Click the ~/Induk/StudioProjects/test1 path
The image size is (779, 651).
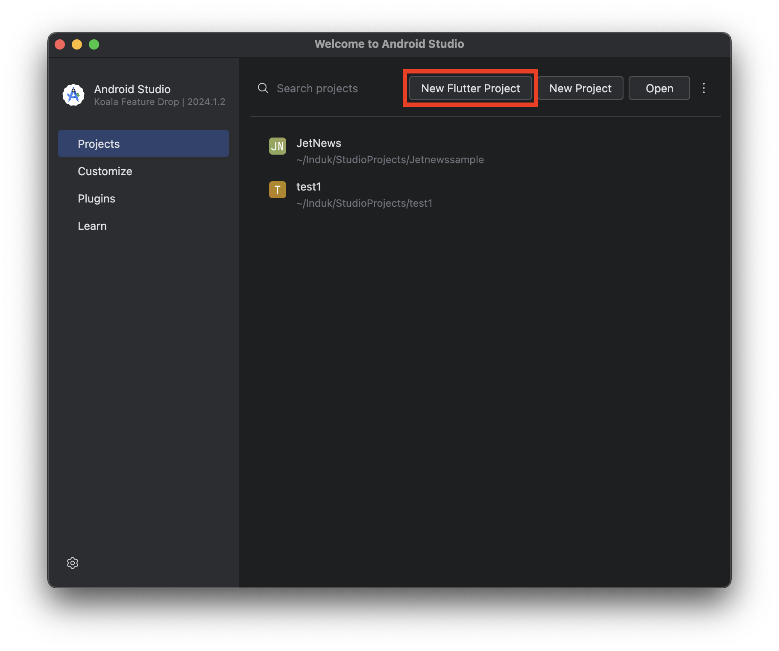(x=364, y=203)
